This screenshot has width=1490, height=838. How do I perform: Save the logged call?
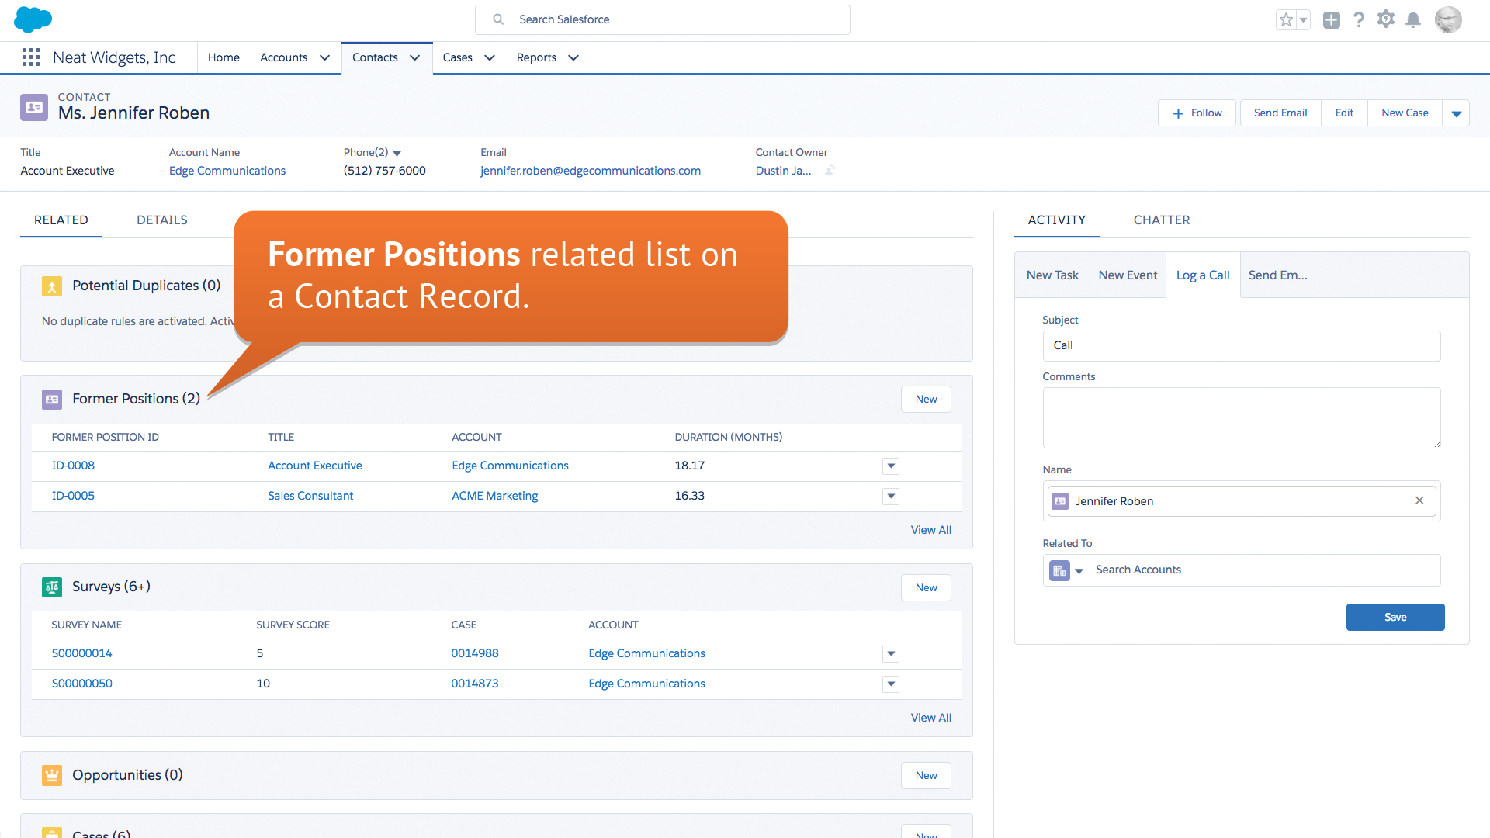point(1395,617)
